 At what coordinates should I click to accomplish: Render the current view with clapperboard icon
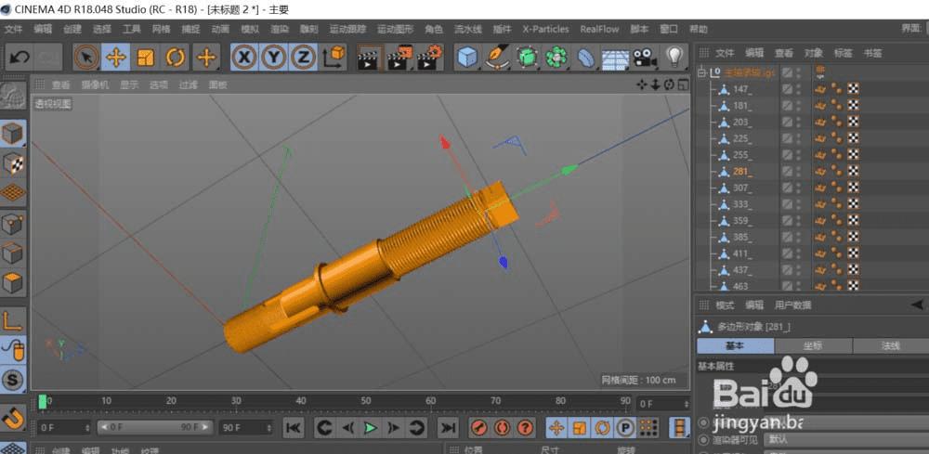point(369,58)
